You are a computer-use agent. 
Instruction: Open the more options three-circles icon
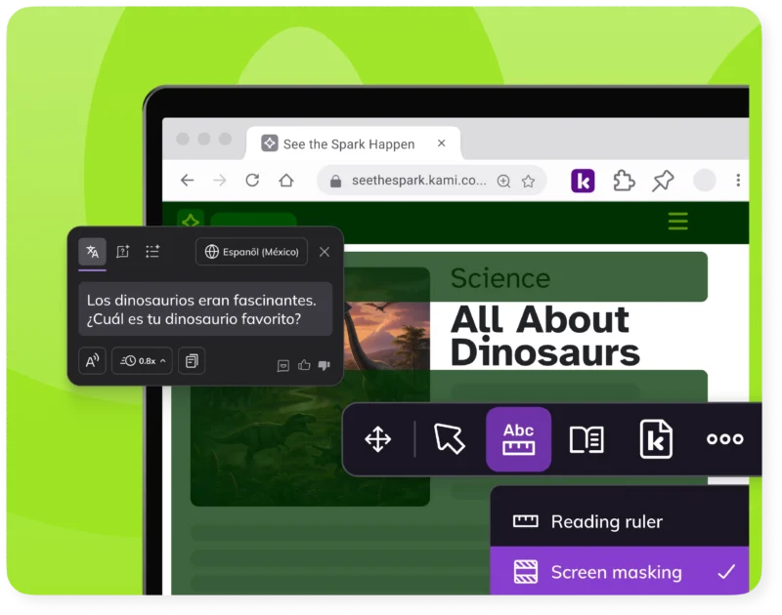click(724, 438)
